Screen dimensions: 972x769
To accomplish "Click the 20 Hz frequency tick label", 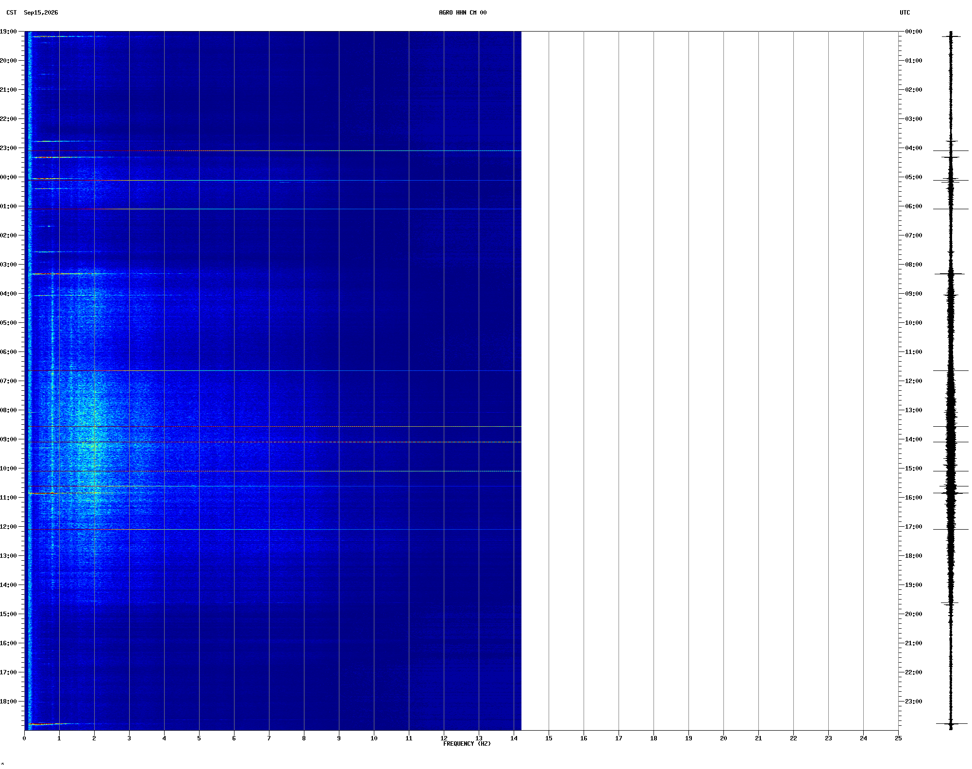I will 723,738.
